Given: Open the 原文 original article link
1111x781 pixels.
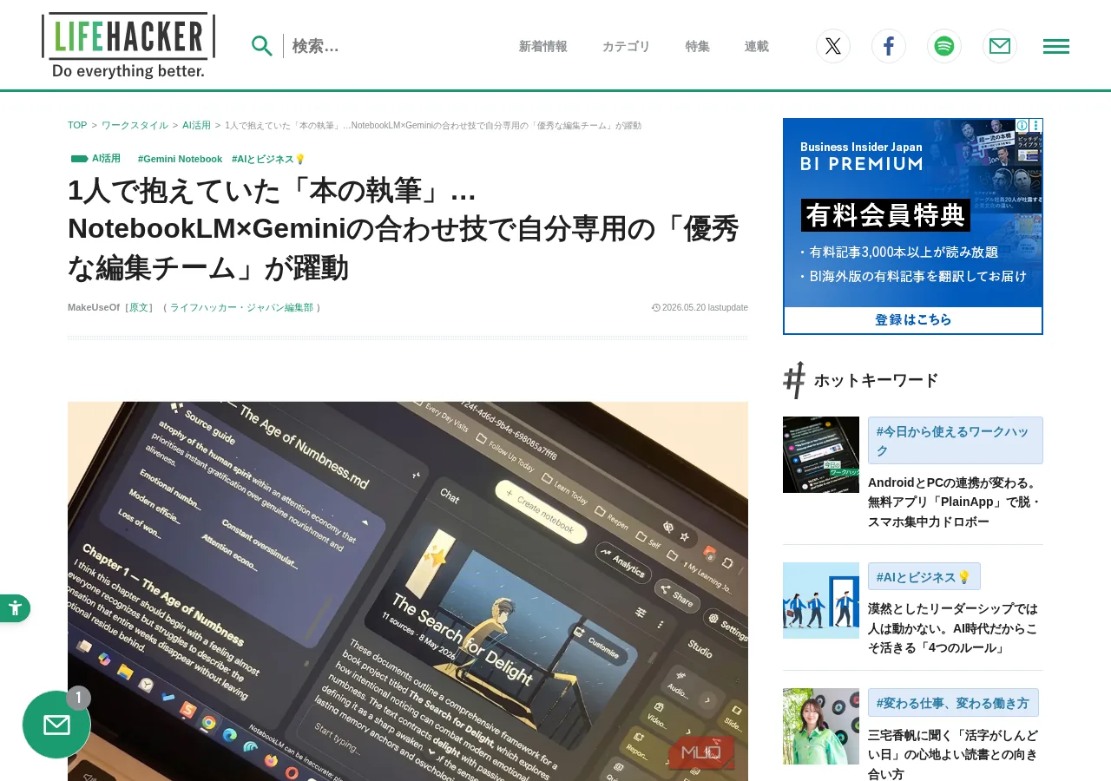Looking at the screenshot, I should [x=139, y=307].
